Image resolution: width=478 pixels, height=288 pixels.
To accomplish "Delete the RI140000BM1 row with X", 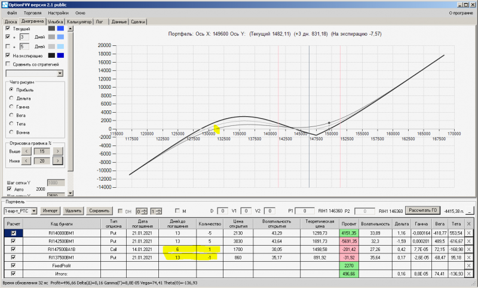I will pos(468,233).
